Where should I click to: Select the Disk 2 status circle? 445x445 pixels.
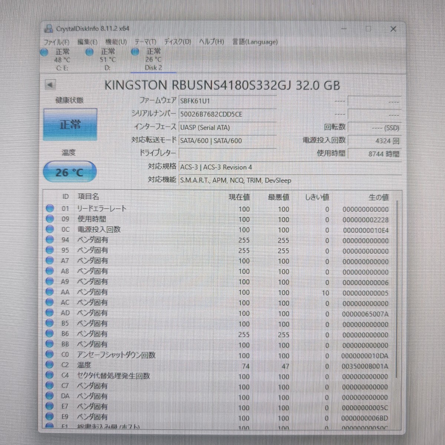(135, 52)
